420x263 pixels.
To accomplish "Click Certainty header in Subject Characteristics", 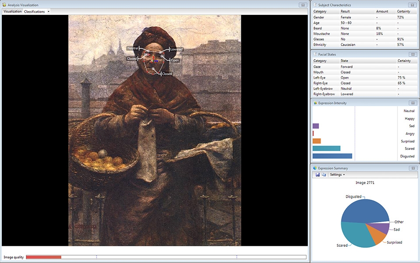I will coord(403,11).
